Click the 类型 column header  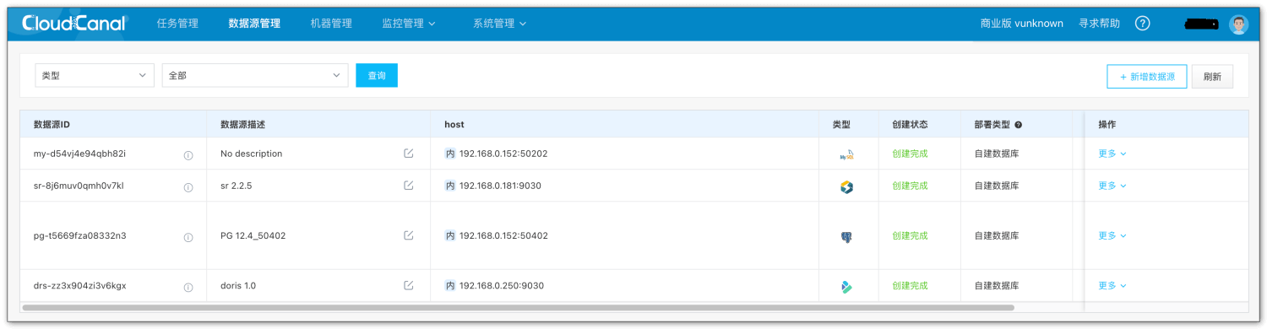(841, 125)
